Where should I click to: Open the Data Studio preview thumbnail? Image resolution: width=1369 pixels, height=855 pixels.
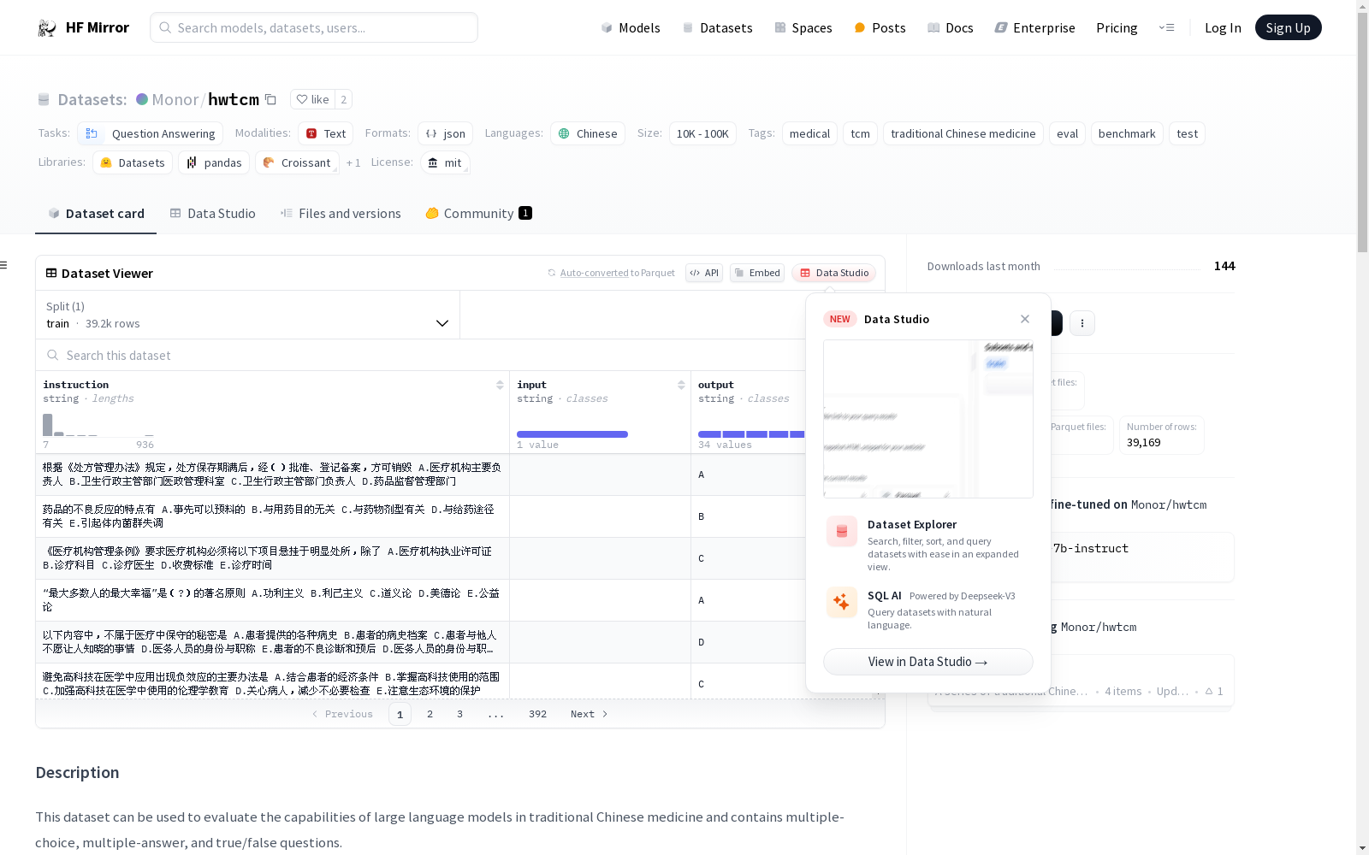(x=928, y=419)
